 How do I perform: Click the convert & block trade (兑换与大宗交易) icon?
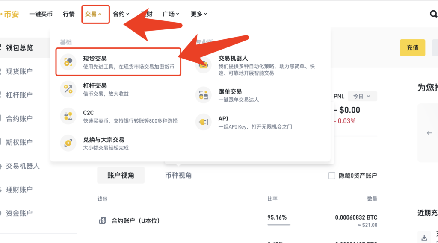coord(68,143)
